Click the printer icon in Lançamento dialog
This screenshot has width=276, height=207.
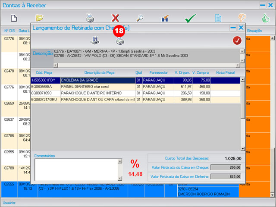(120, 41)
